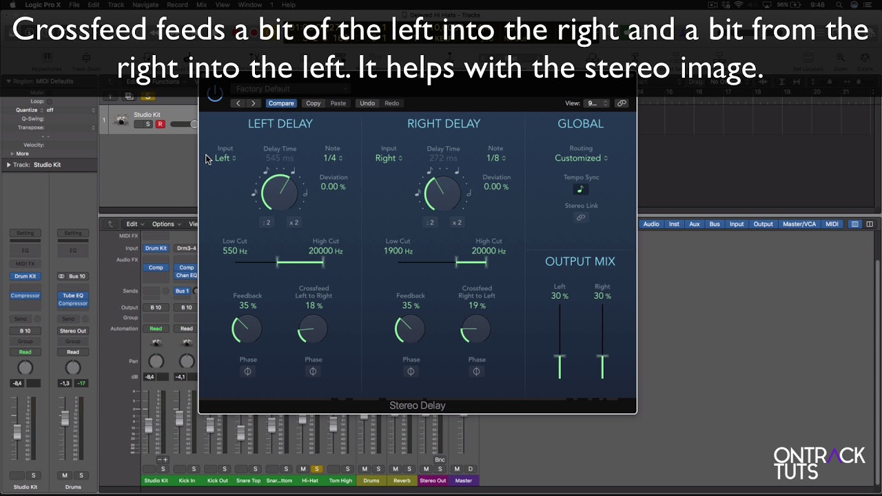Screen dimensions: 882x496
Task: Open Tube EQ plugin on Drums strip
Action: click(x=72, y=296)
